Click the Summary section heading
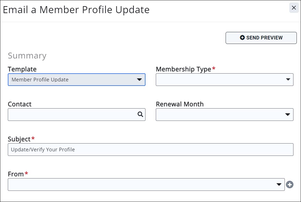 click(x=27, y=55)
